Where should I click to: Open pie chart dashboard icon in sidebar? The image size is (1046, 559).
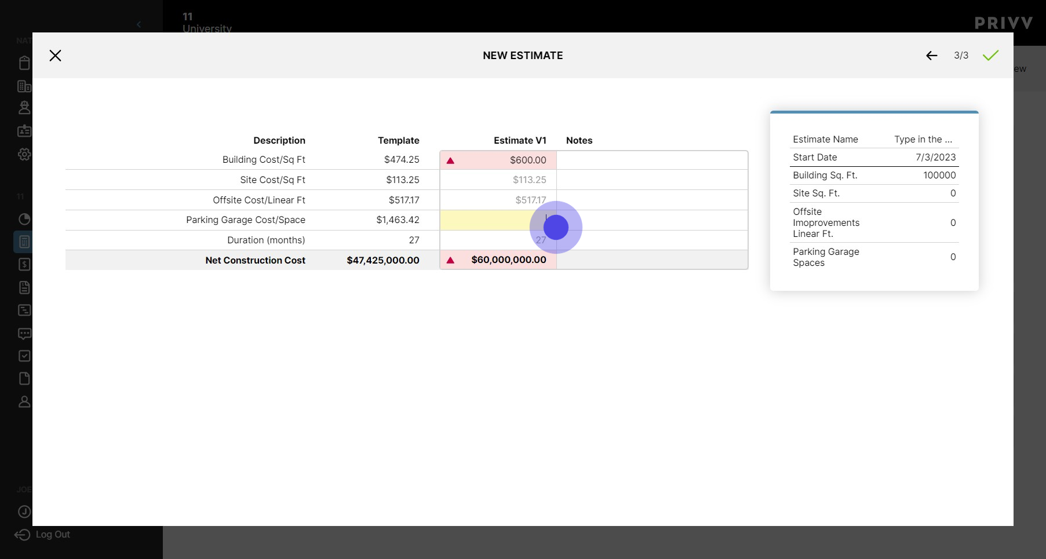click(x=24, y=219)
